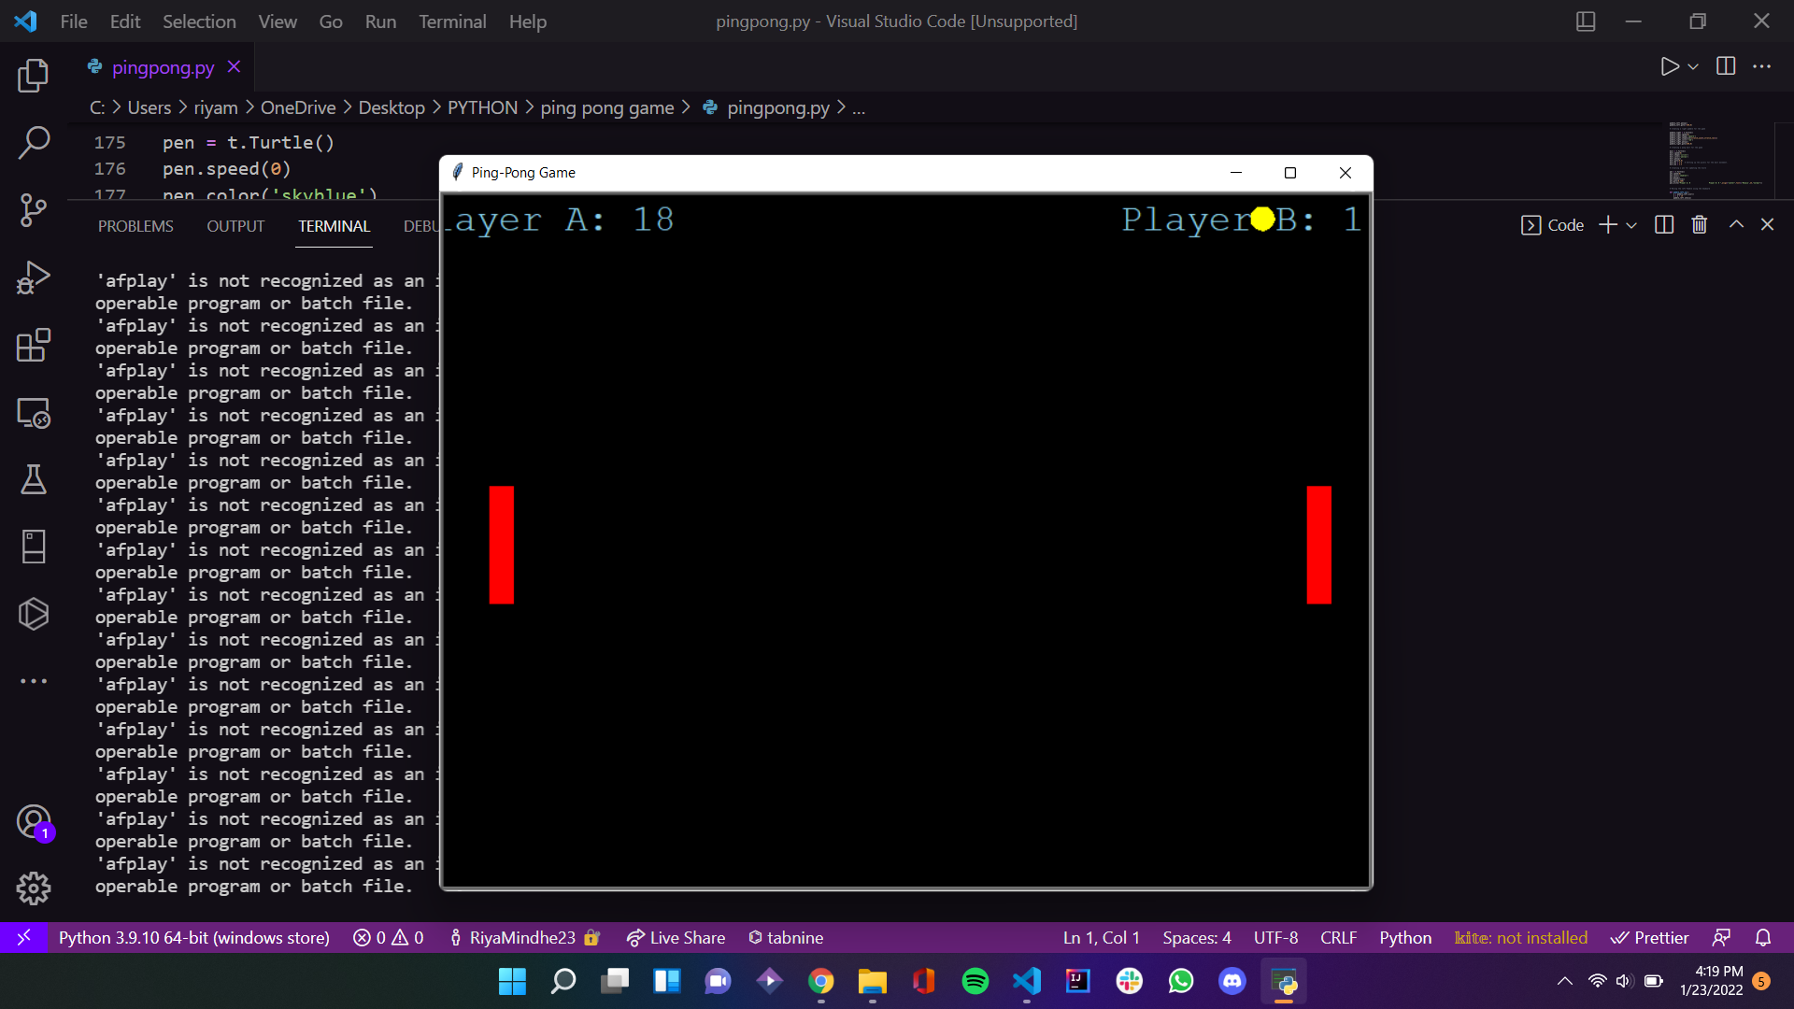Open the Extensions view

(34, 345)
